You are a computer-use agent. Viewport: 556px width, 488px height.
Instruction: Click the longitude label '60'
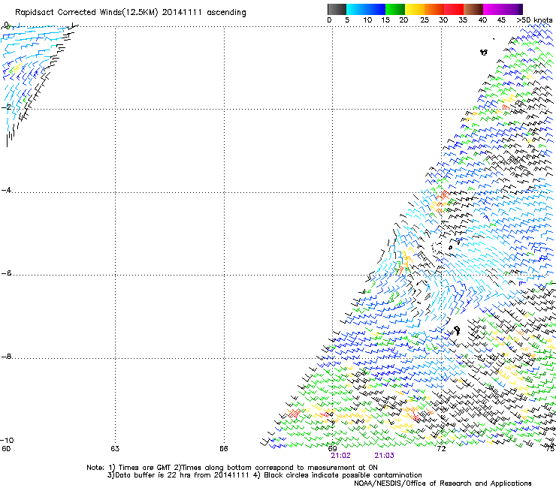click(x=6, y=449)
